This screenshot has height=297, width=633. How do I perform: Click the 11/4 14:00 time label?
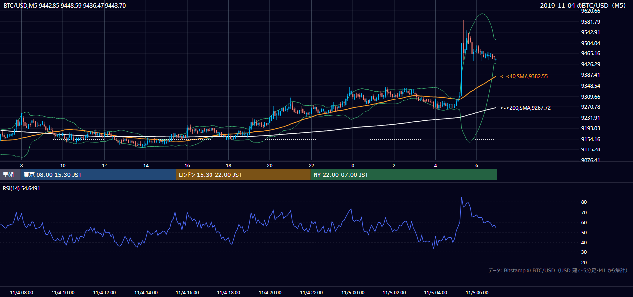click(x=146, y=292)
